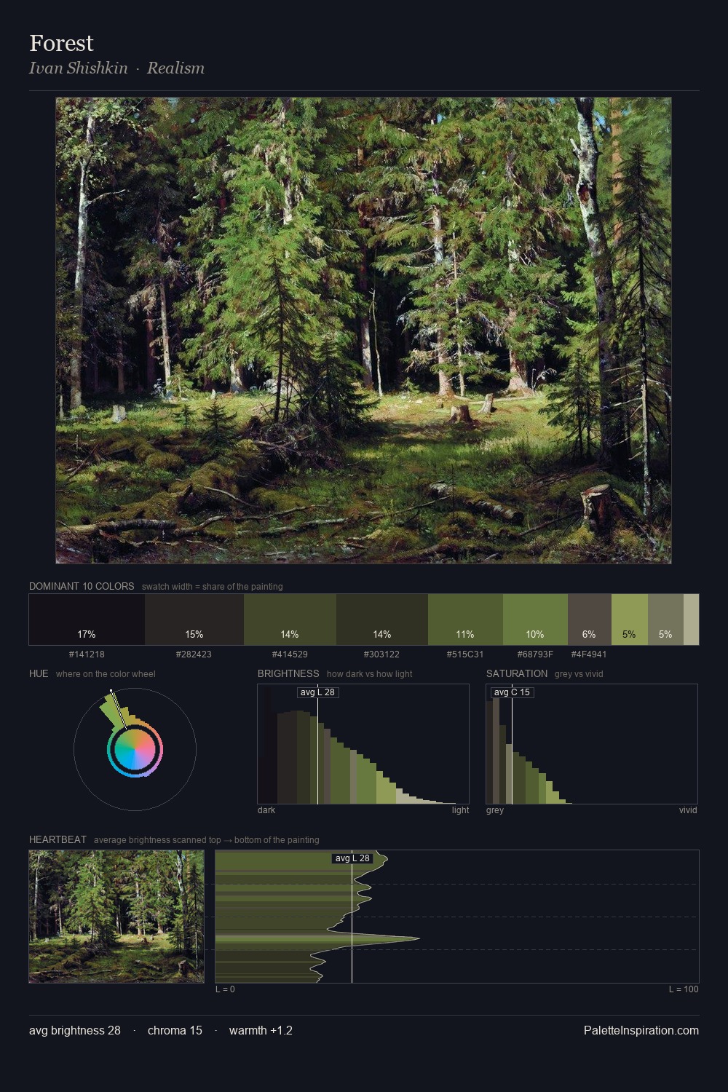Viewport: 728px width, 1092px height.
Task: Click the '#515C31' hex code label
Action: (x=465, y=654)
